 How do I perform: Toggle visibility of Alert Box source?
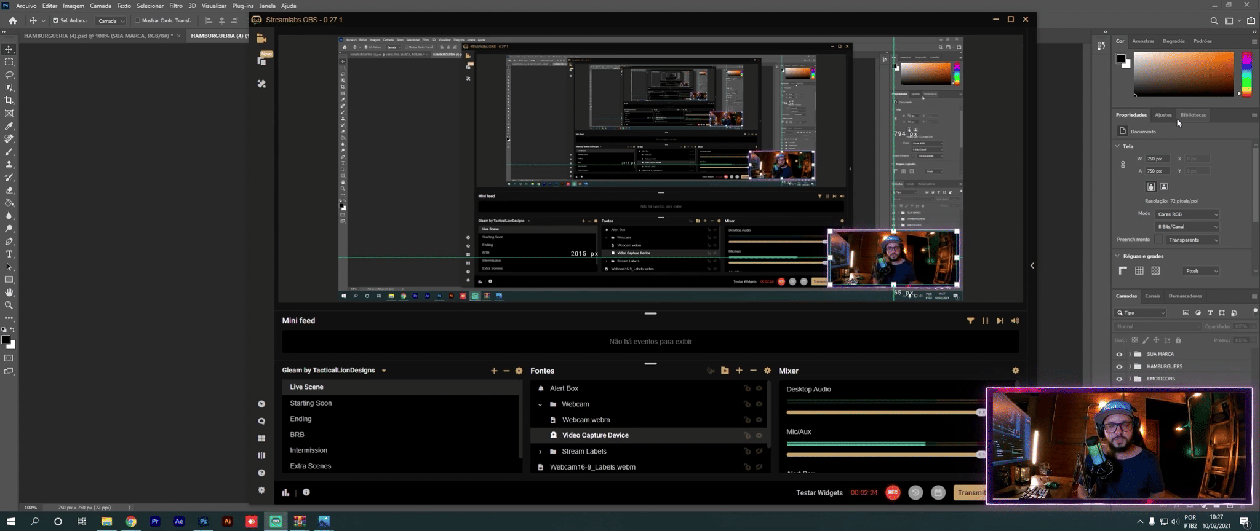[x=759, y=388]
